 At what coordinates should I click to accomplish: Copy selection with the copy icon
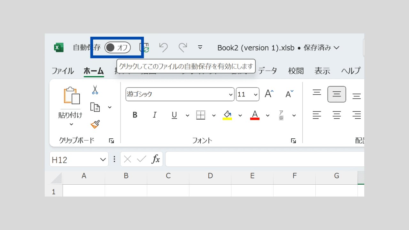(95, 107)
